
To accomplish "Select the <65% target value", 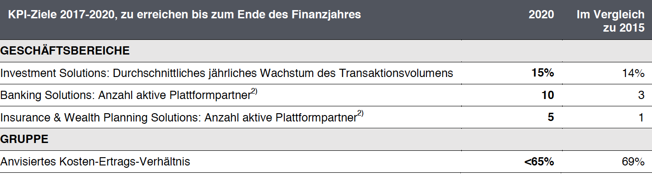I will (539, 161).
